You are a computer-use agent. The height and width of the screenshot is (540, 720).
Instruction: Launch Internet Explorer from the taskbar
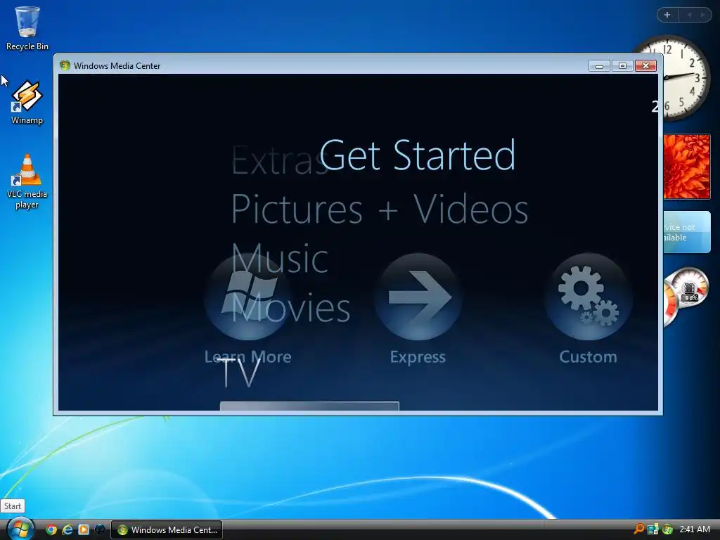coord(67,529)
